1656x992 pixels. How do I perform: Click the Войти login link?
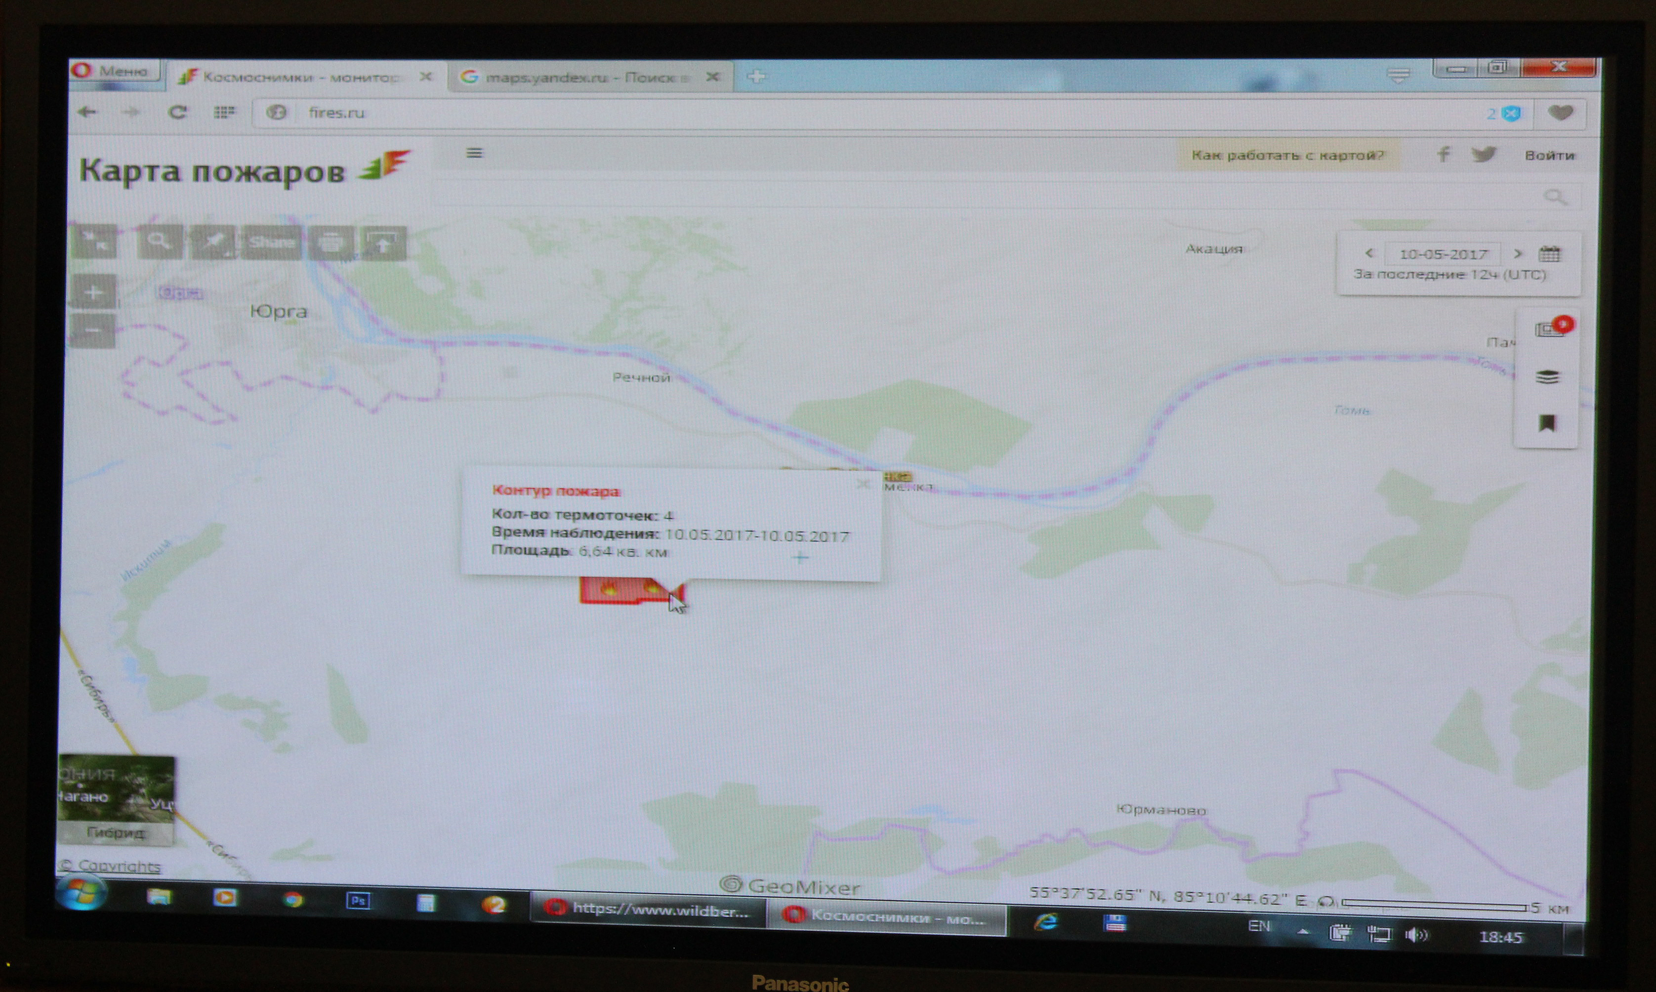(x=1549, y=156)
